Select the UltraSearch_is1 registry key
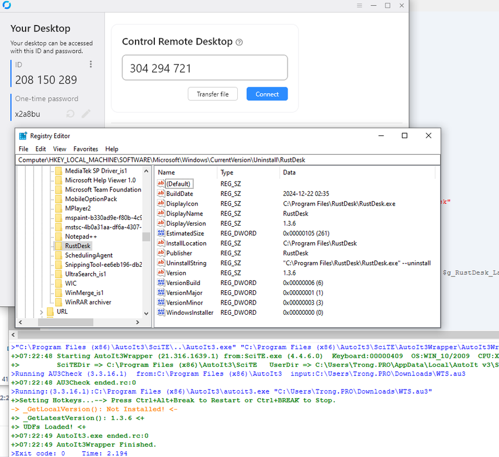This screenshot has height=457, width=499. (85, 274)
